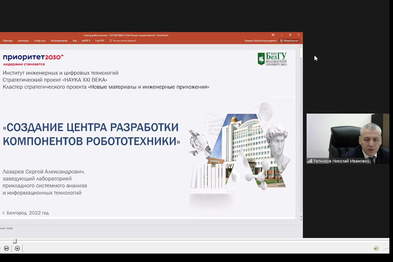
Task: Click the volume level slider
Action: coord(386,248)
